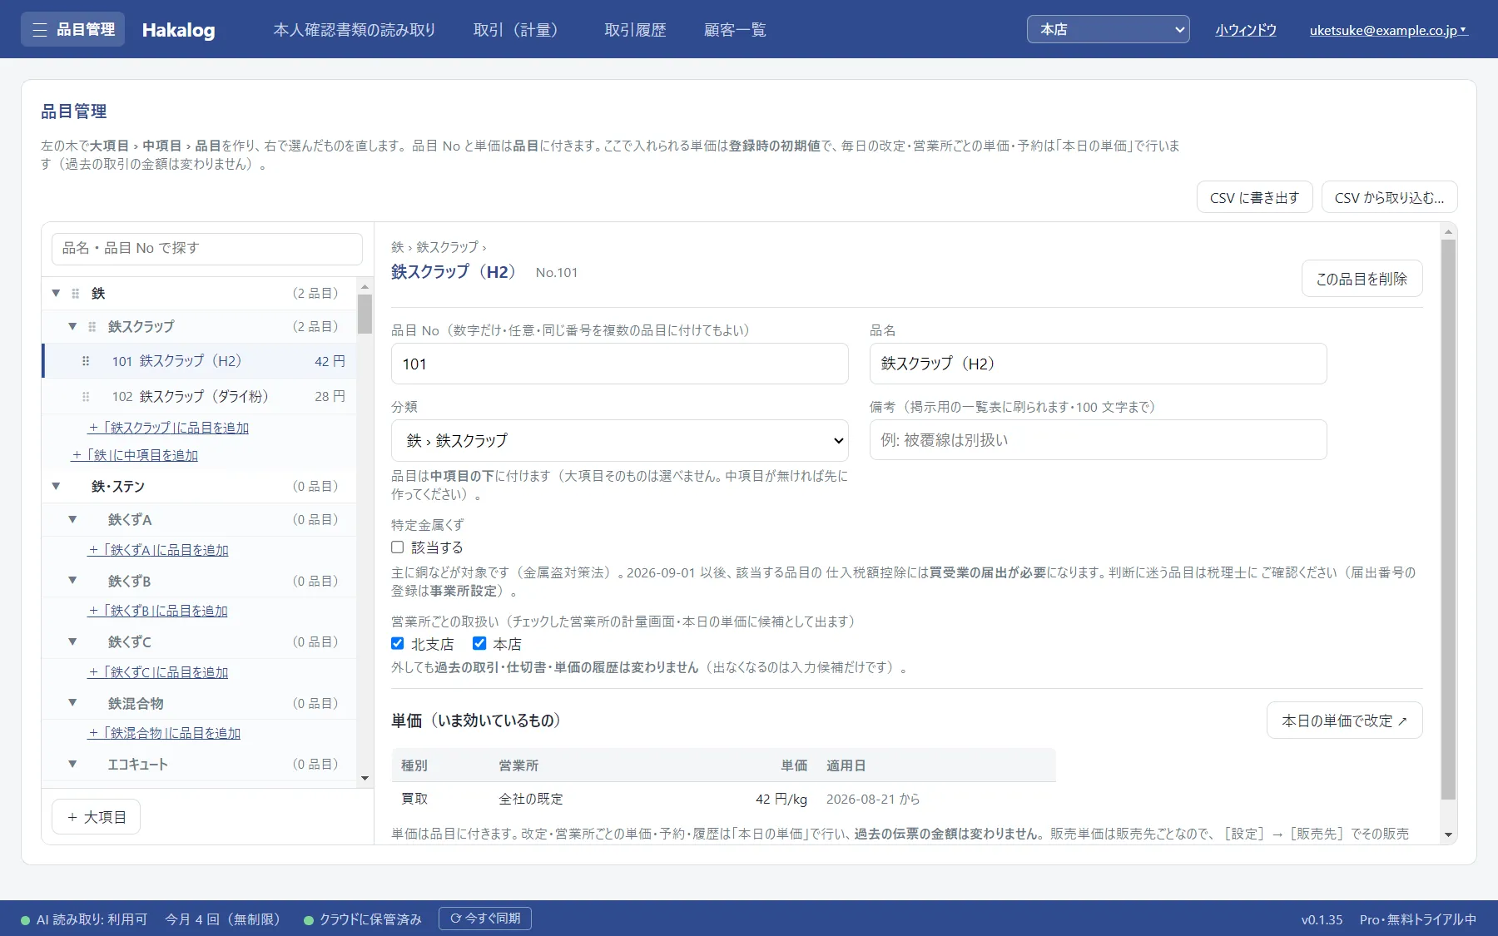Viewport: 1498px width, 936px height.
Task: Add item to 「鉄くずC」 link
Action: point(158,672)
